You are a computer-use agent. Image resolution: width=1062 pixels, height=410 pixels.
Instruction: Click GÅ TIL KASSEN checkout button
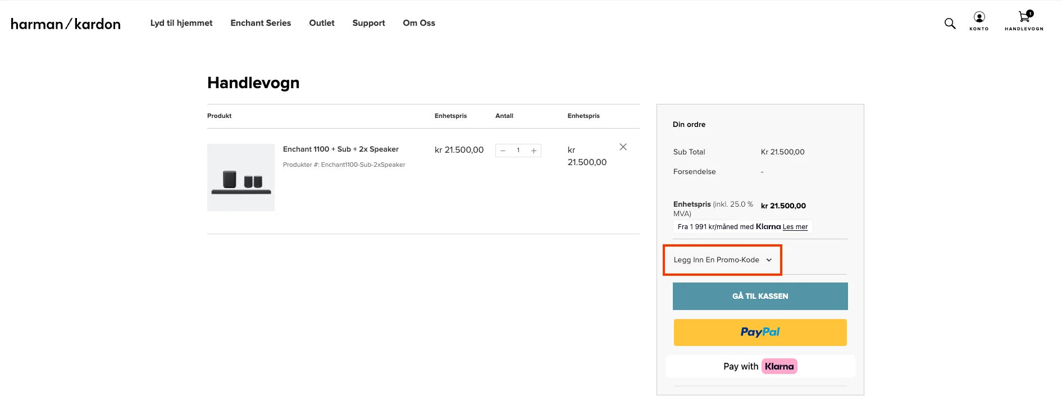(760, 296)
